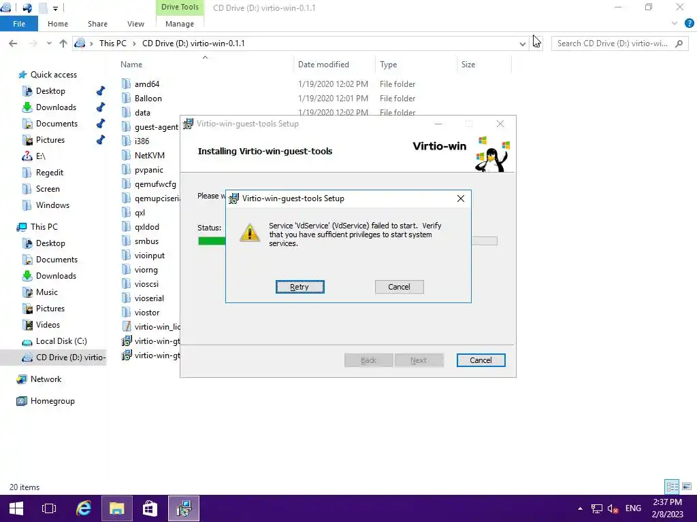Open Task View on the taskbar
The height and width of the screenshot is (522, 697).
click(49, 508)
